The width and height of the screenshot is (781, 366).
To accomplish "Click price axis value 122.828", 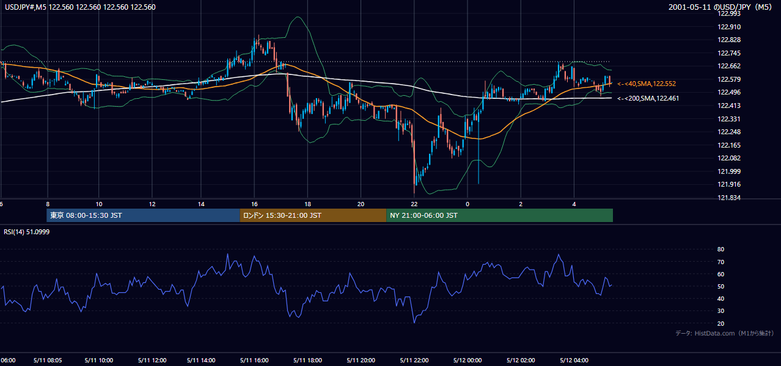I will pos(729,40).
